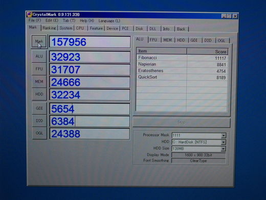The image size is (266, 200).
Task: Select the top-level Mark tab
Action: tap(33, 27)
